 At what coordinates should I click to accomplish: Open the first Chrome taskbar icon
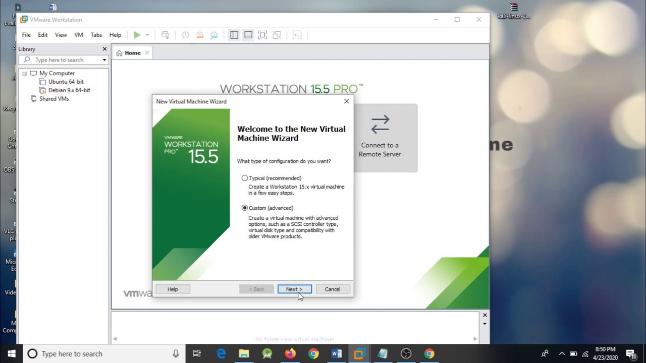coord(313,353)
